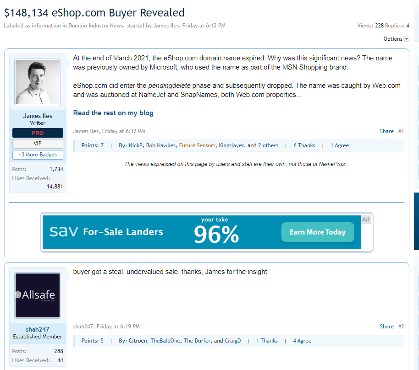
Task: Click the PRO badge
Action: coord(38,133)
